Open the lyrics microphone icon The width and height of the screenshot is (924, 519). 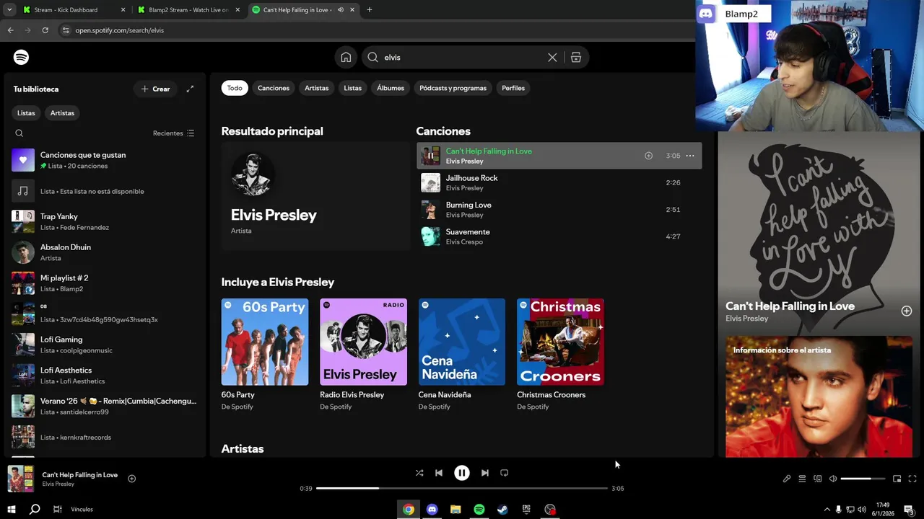click(787, 479)
